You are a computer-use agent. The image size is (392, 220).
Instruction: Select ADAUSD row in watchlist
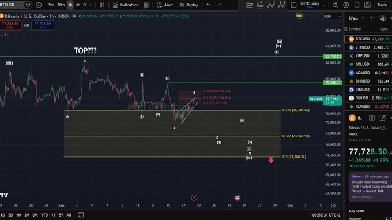coord(368,73)
